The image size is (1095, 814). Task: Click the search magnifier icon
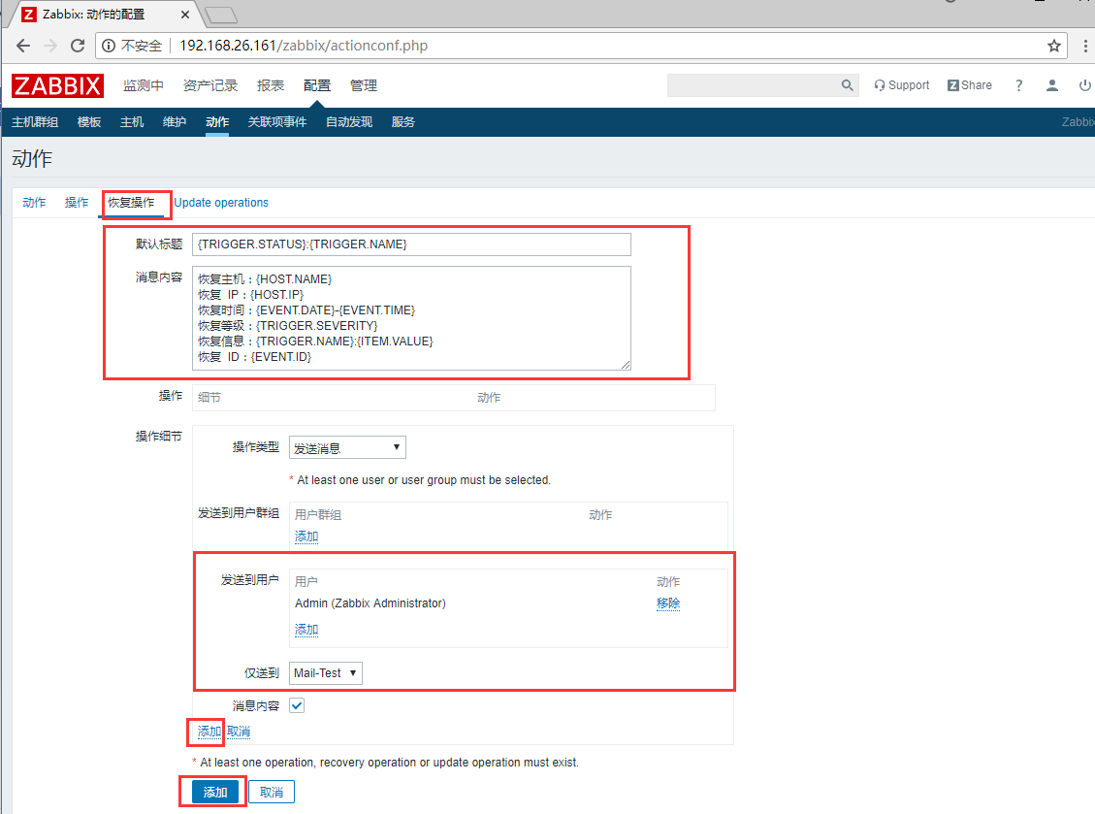[x=846, y=85]
